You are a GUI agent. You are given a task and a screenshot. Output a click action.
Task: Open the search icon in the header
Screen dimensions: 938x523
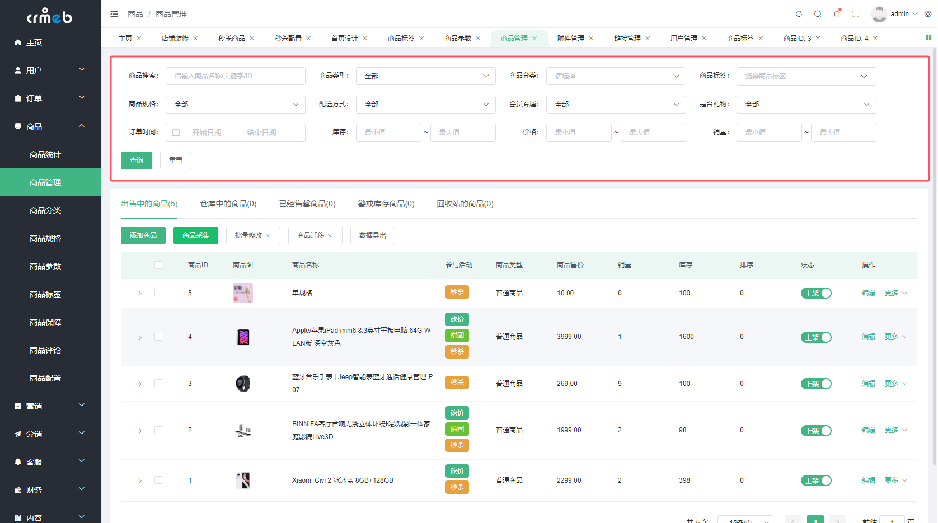pyautogui.click(x=818, y=14)
